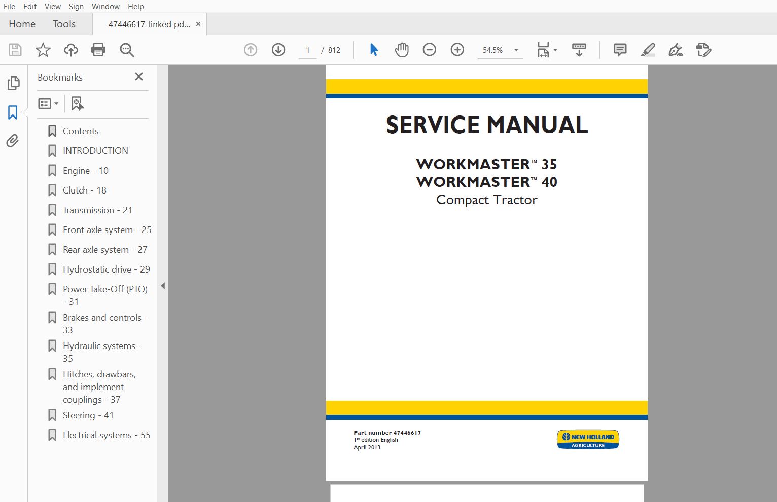
Task: Activate the hand pan tool
Action: coord(402,50)
